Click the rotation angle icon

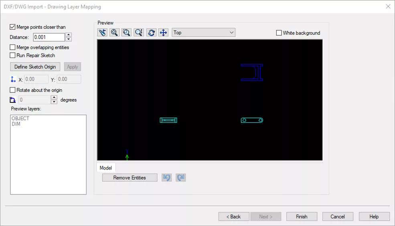tap(12, 100)
